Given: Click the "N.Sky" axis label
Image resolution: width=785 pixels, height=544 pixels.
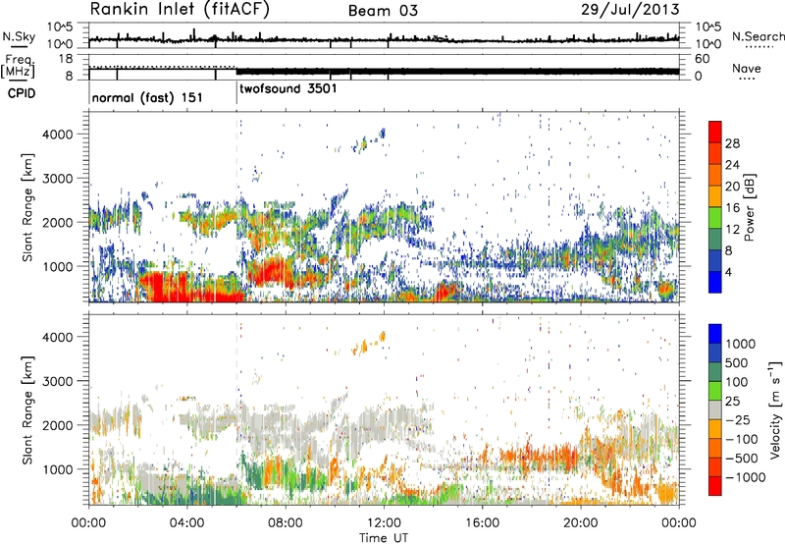Looking at the screenshot, I should click(x=19, y=36).
